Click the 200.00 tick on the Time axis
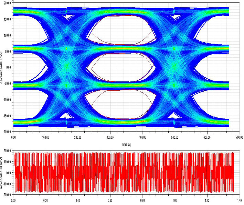244x205 pixels. tap(77, 137)
